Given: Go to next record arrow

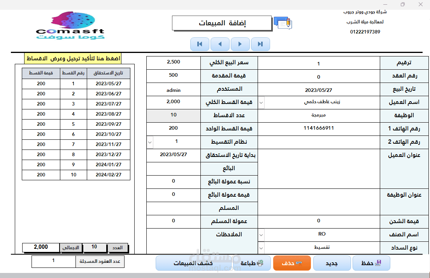Looking at the screenshot, I should pos(240,44).
